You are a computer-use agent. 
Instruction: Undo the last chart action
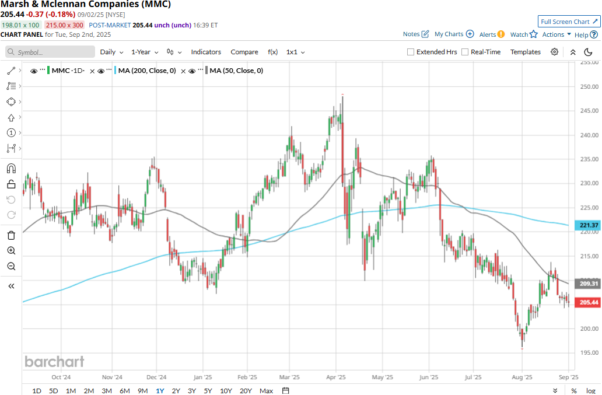coord(11,200)
